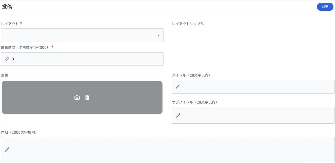Click the レイアウトサンプル label
Image resolution: width=335 pixels, height=163 pixels.
[188, 24]
